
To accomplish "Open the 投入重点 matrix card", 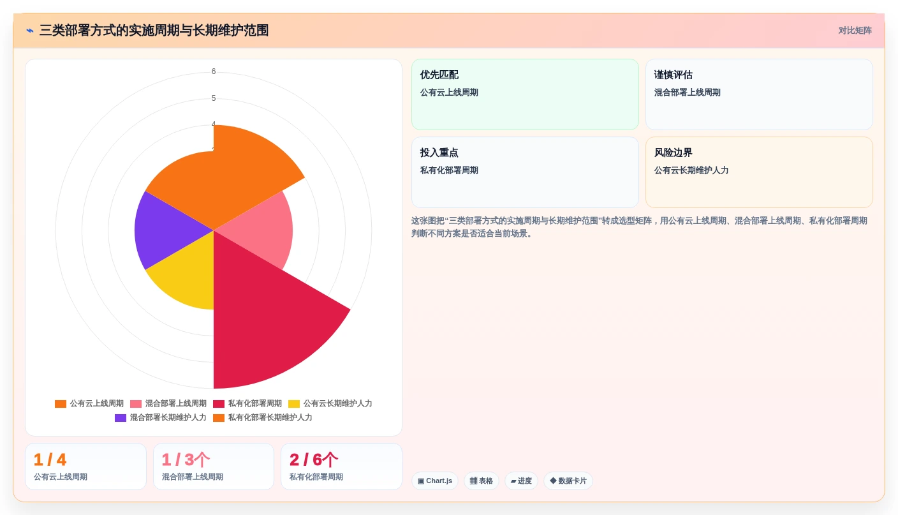I will [525, 172].
